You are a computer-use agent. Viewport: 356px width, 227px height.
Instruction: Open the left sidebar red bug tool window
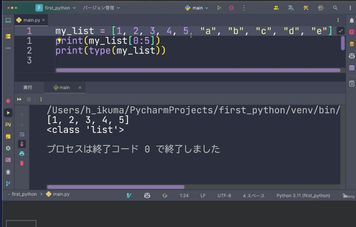click(x=8, y=101)
